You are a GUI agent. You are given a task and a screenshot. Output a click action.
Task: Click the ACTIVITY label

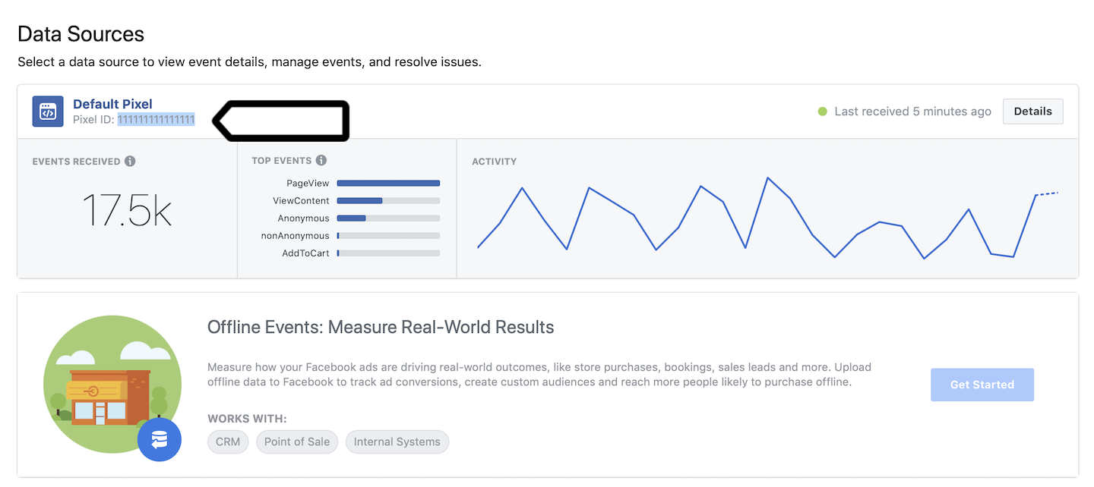coord(494,162)
